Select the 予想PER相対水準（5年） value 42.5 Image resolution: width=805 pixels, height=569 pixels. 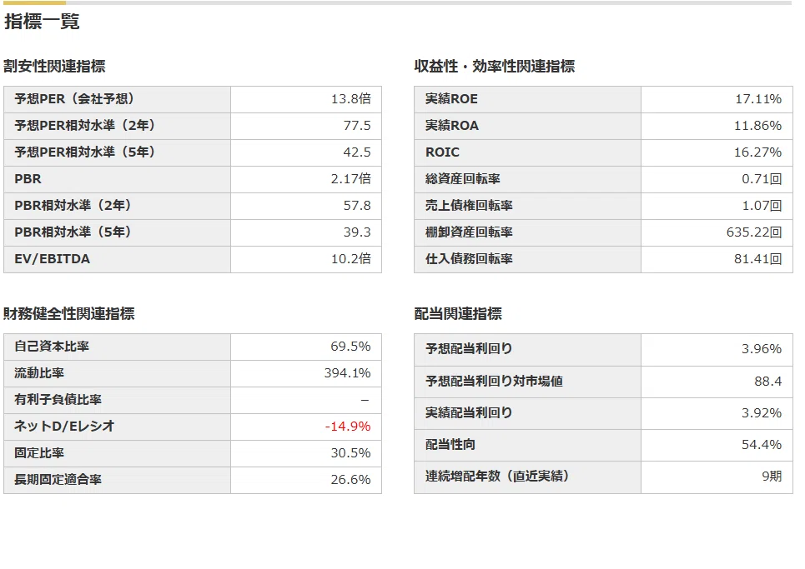click(x=357, y=152)
